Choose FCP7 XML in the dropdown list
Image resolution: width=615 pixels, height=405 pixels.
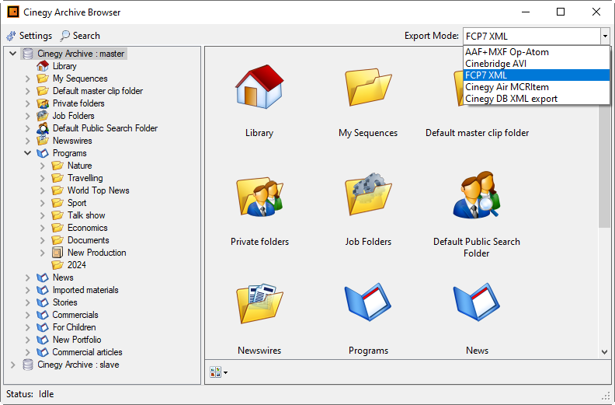[536, 75]
